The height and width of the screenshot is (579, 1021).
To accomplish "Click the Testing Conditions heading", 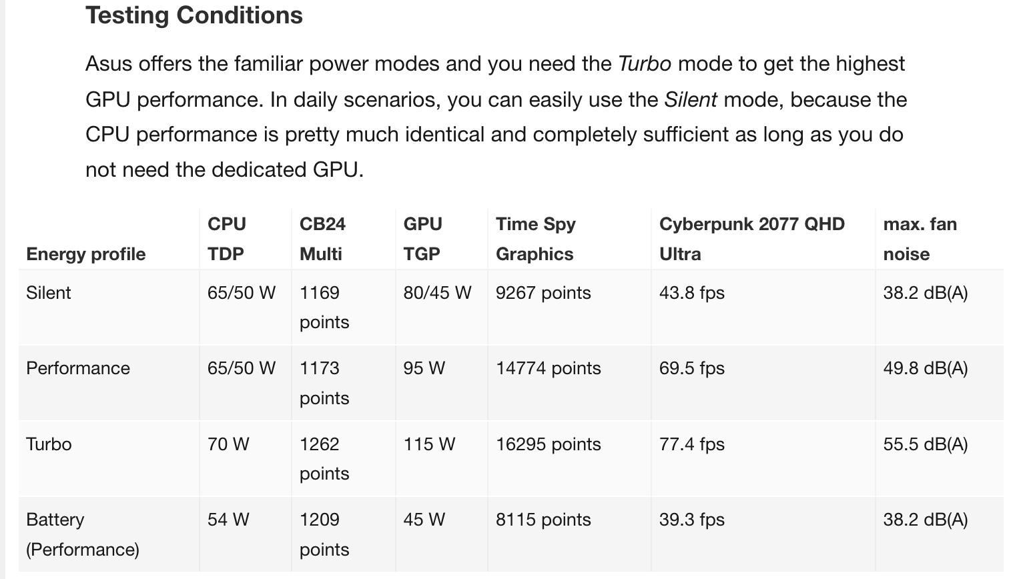I will coord(194,15).
